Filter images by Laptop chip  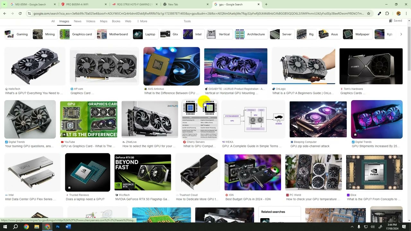pyautogui.click(x=145, y=34)
